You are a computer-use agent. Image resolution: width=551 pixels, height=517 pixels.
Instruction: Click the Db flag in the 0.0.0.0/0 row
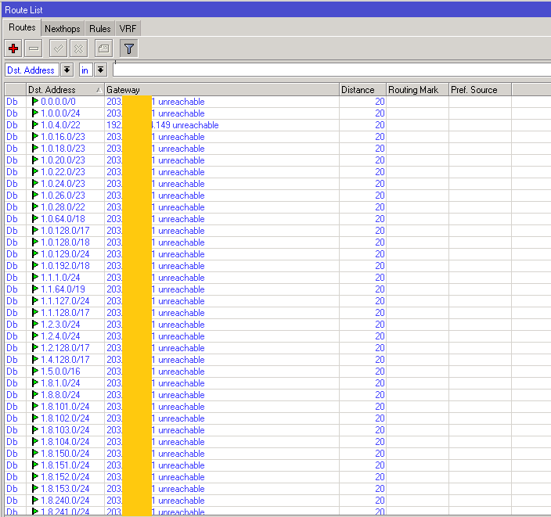12,102
